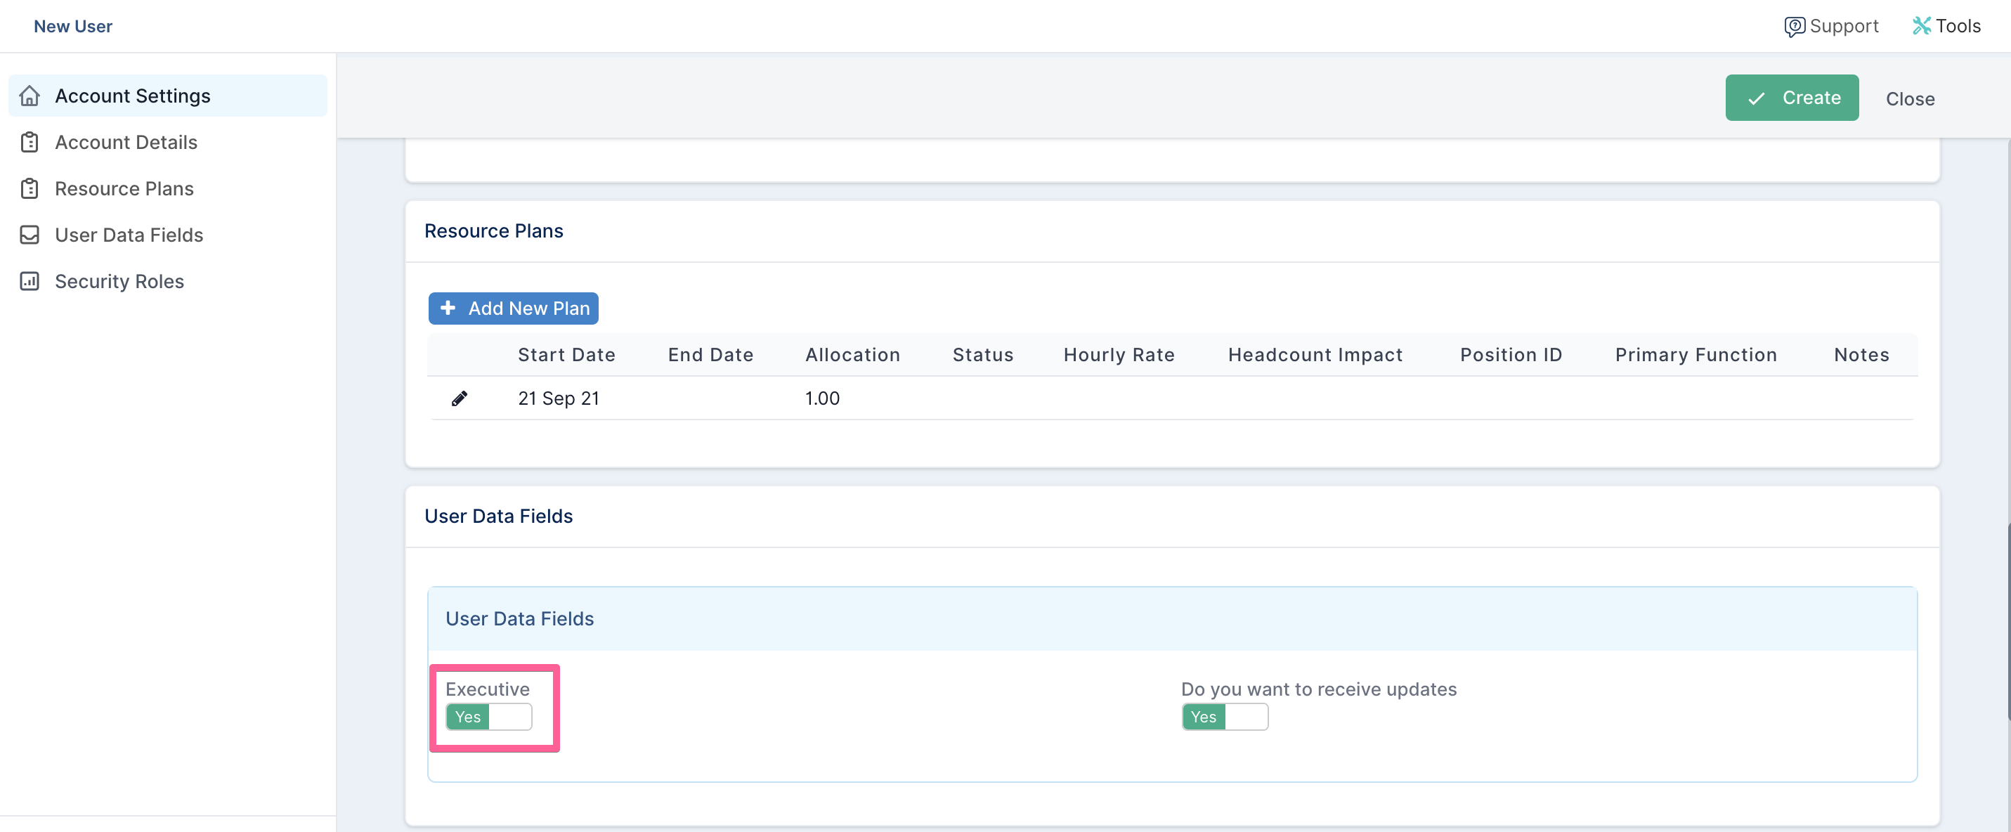The image size is (2011, 832).
Task: Click the home icon beside Account Settings
Action: pyautogui.click(x=30, y=96)
